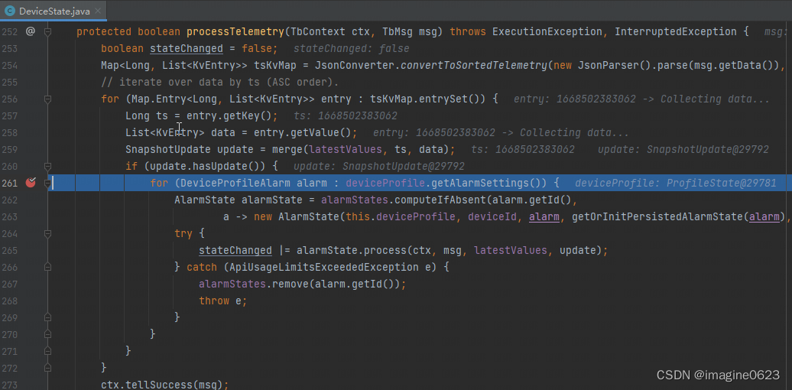792x390 pixels.
Task: Collapse the try block fold on line 264
Action: 47,233
